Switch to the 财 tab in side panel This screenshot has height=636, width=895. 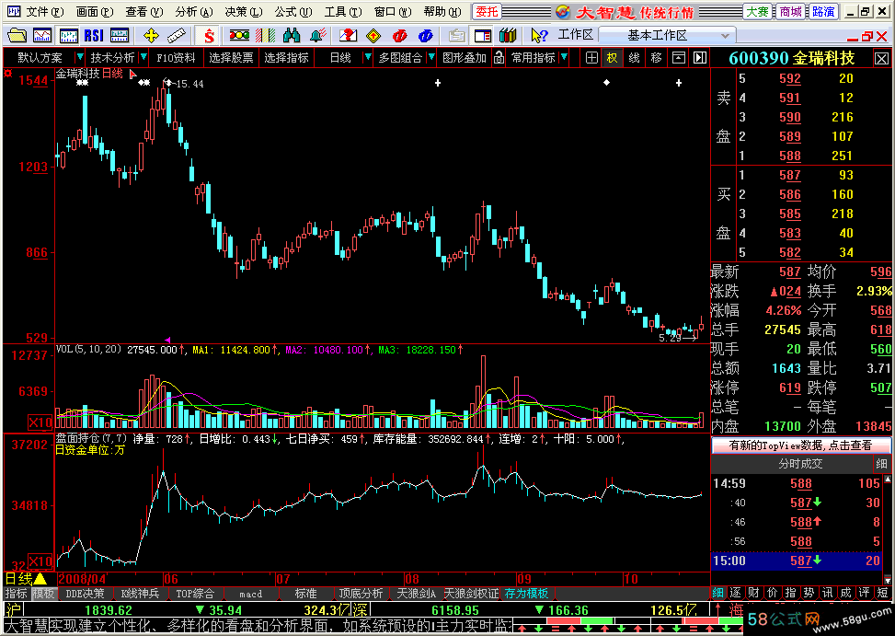pyautogui.click(x=753, y=593)
